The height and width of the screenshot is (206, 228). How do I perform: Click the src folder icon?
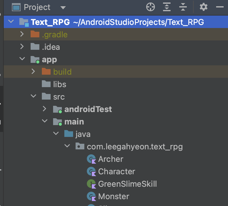(46, 96)
